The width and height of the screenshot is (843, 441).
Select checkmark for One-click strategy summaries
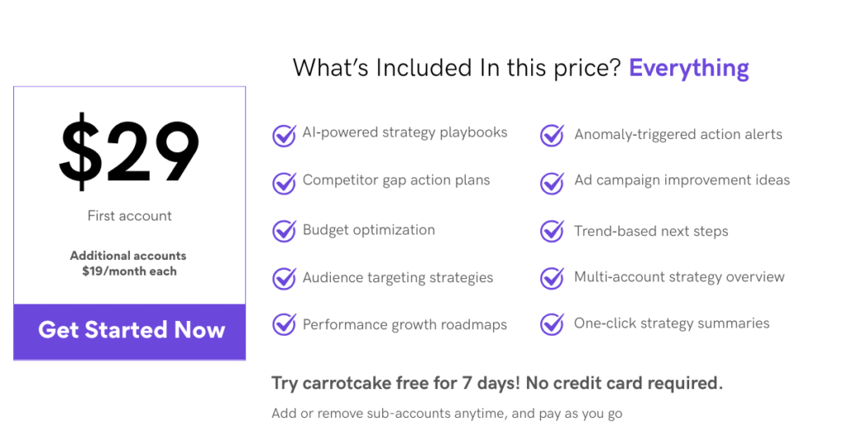click(552, 324)
